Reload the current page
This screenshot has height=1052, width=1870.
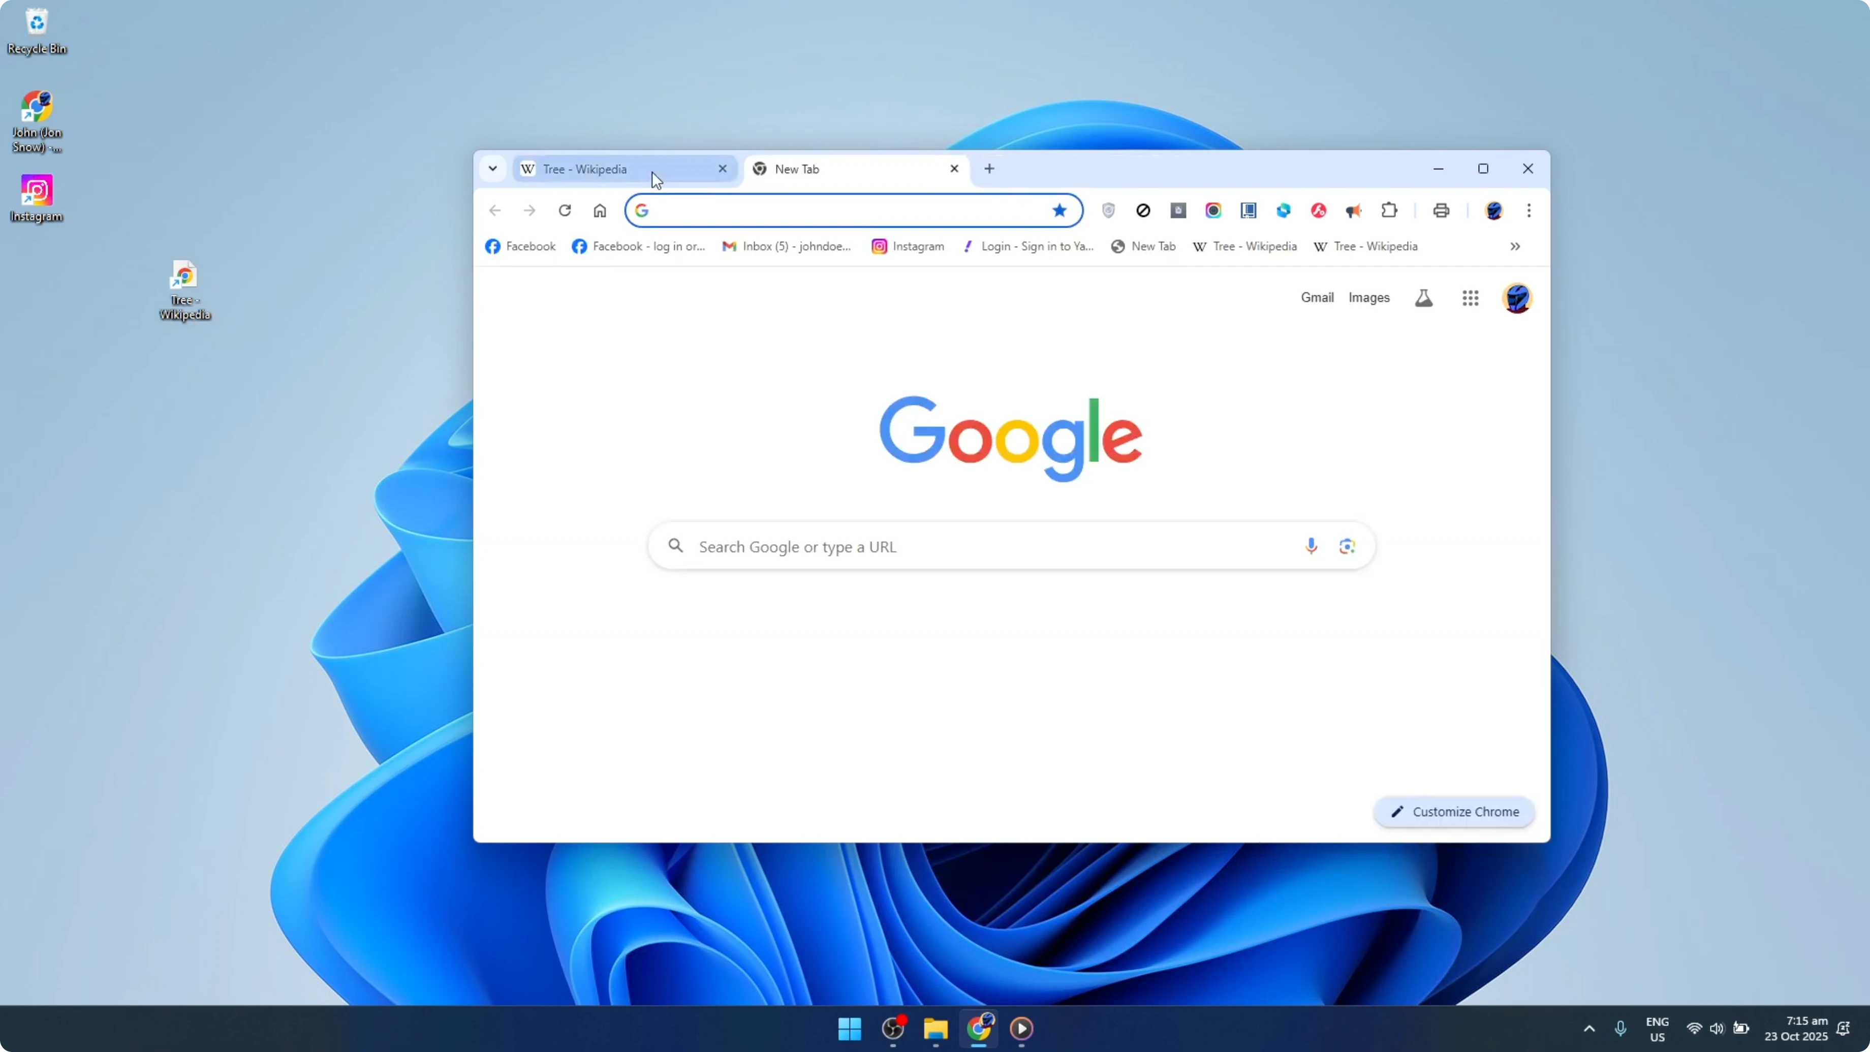tap(565, 210)
